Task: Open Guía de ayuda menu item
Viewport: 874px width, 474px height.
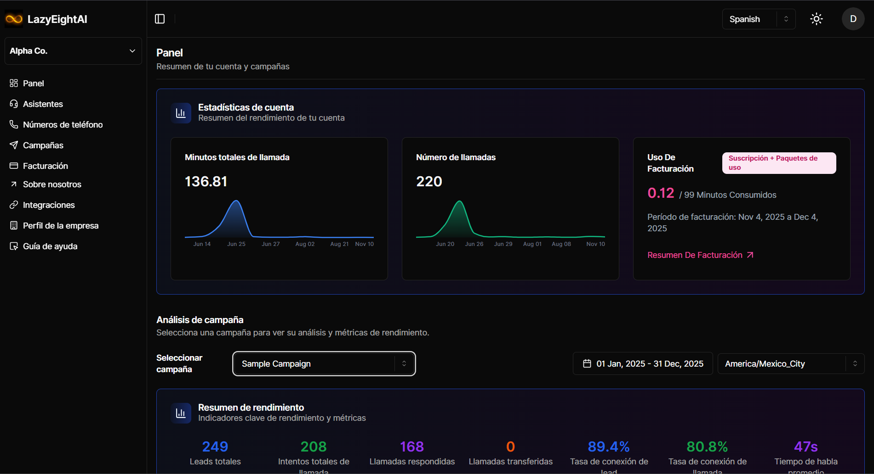Action: [x=50, y=246]
